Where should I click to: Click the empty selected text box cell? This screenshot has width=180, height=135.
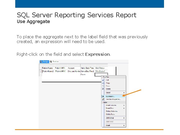pyautogui.click(x=101, y=74)
